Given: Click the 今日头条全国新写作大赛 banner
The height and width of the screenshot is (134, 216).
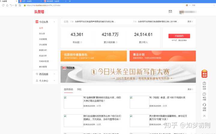Looking at the screenshot, I should (128, 73).
